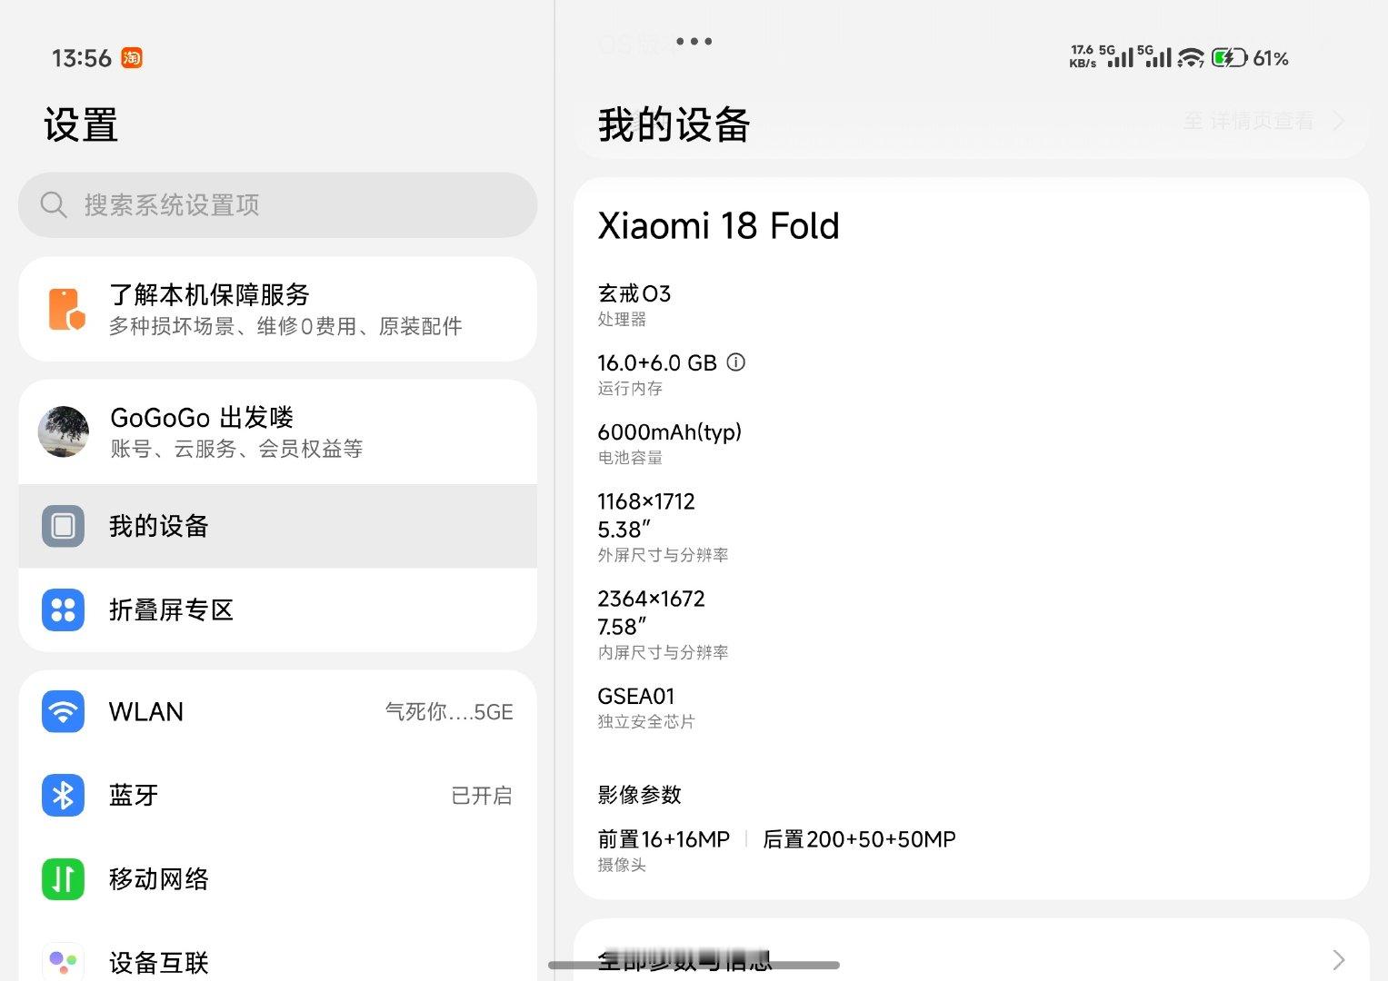
Task: Tap the 6000mAh(typ) battery capacity
Action: pos(669,432)
